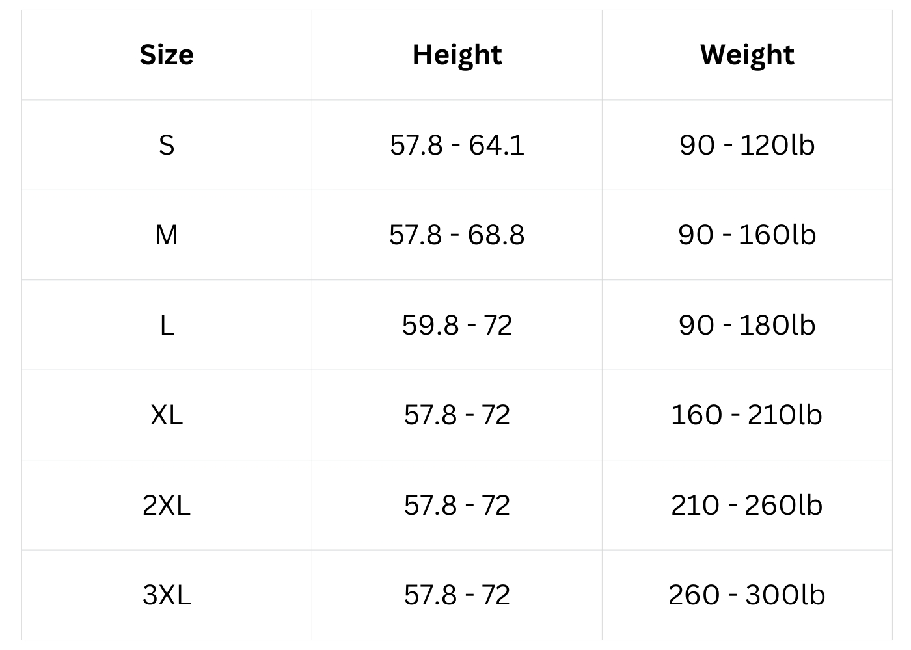Screen dimensions: 911x650
Task: Click the XL row height cell
Action: [x=457, y=415]
